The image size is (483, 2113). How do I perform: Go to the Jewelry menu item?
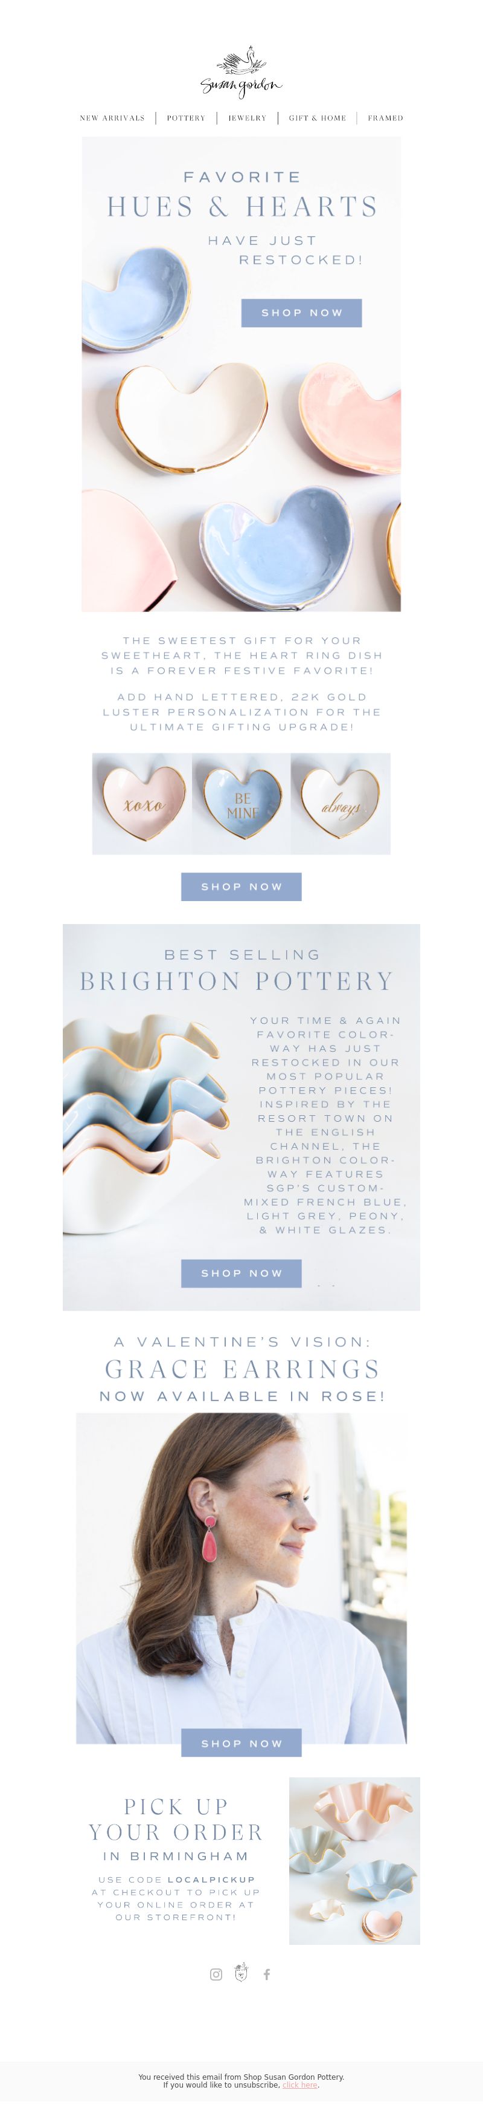click(x=247, y=118)
